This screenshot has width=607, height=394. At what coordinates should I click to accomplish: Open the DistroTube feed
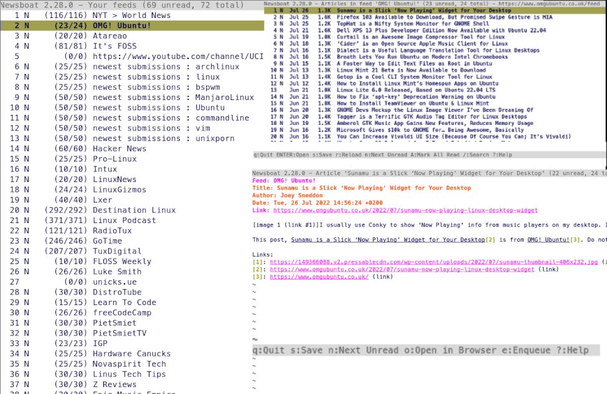[118, 292]
